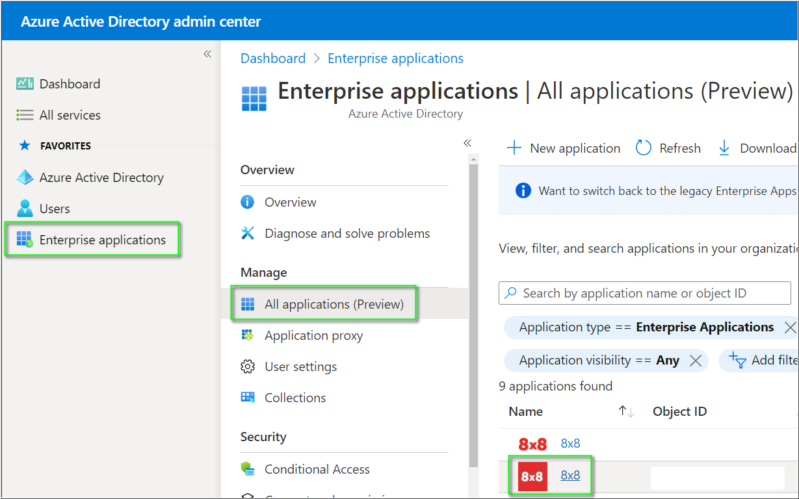Click legacy Enterprise Apps banner text
This screenshot has height=499, width=799.
pos(668,191)
